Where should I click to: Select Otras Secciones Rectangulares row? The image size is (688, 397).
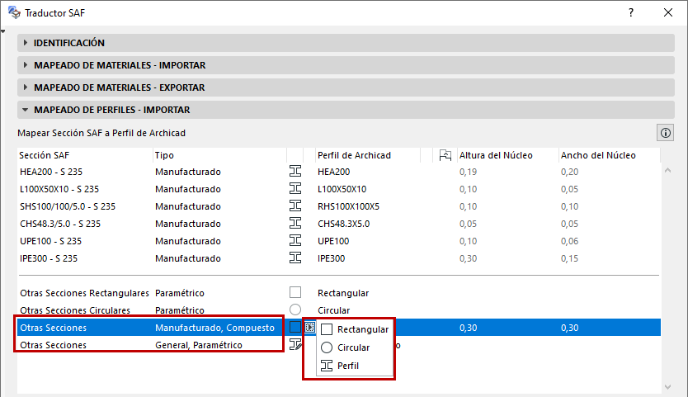pos(339,292)
